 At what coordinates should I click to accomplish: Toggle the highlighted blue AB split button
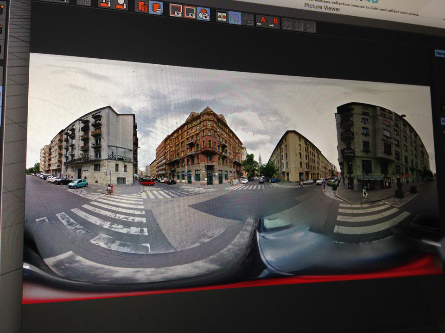[x=235, y=18]
